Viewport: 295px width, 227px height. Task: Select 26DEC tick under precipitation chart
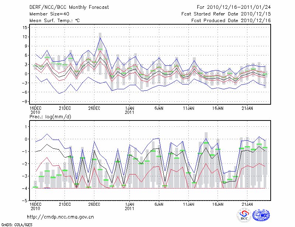click(x=94, y=204)
